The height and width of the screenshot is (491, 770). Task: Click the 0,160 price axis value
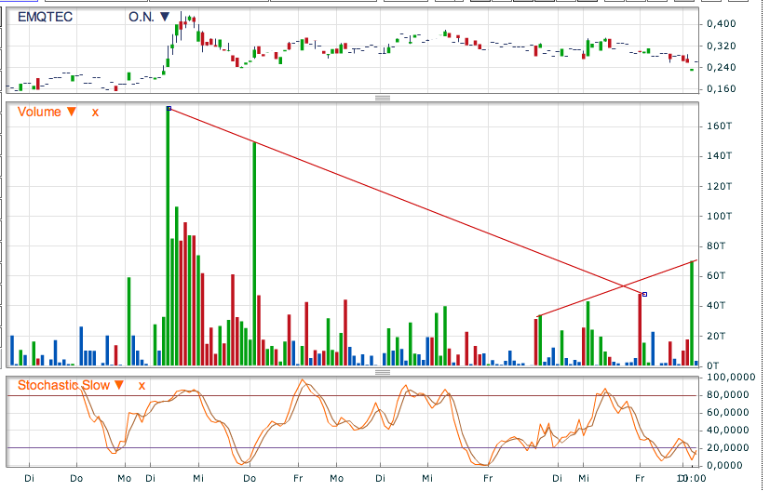722,89
